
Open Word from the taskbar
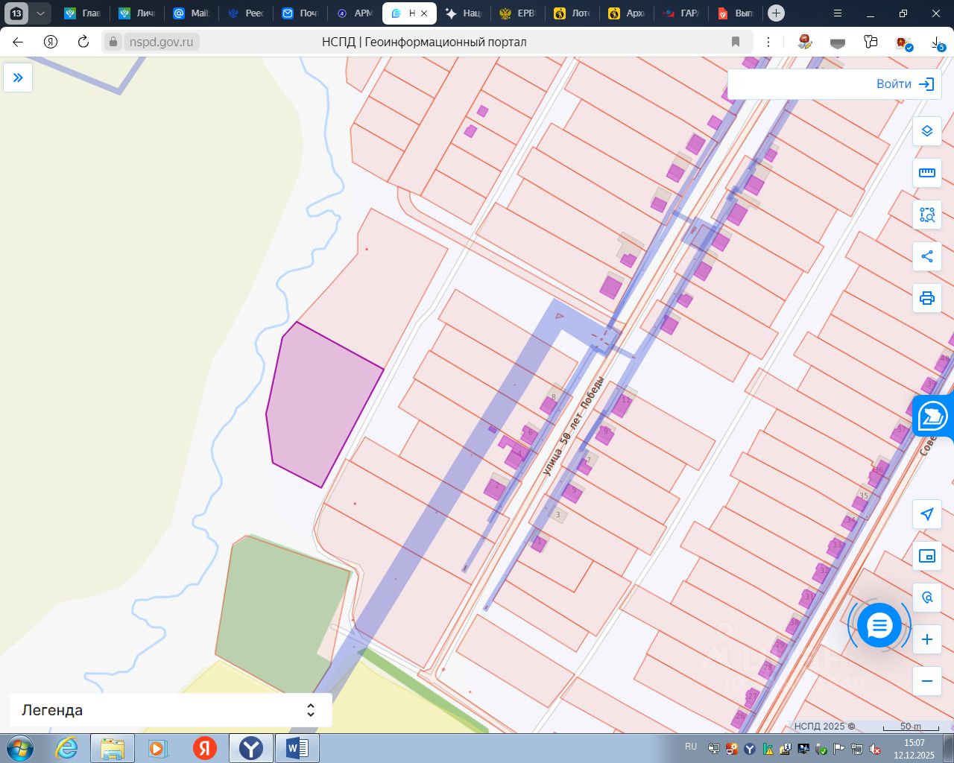tap(297, 748)
